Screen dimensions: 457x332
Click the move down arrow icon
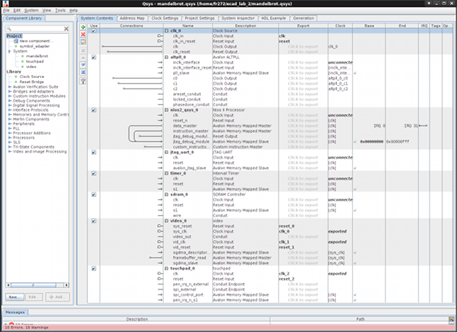82,65
